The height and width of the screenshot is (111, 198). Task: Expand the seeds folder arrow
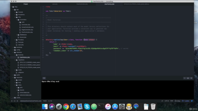[15, 70]
